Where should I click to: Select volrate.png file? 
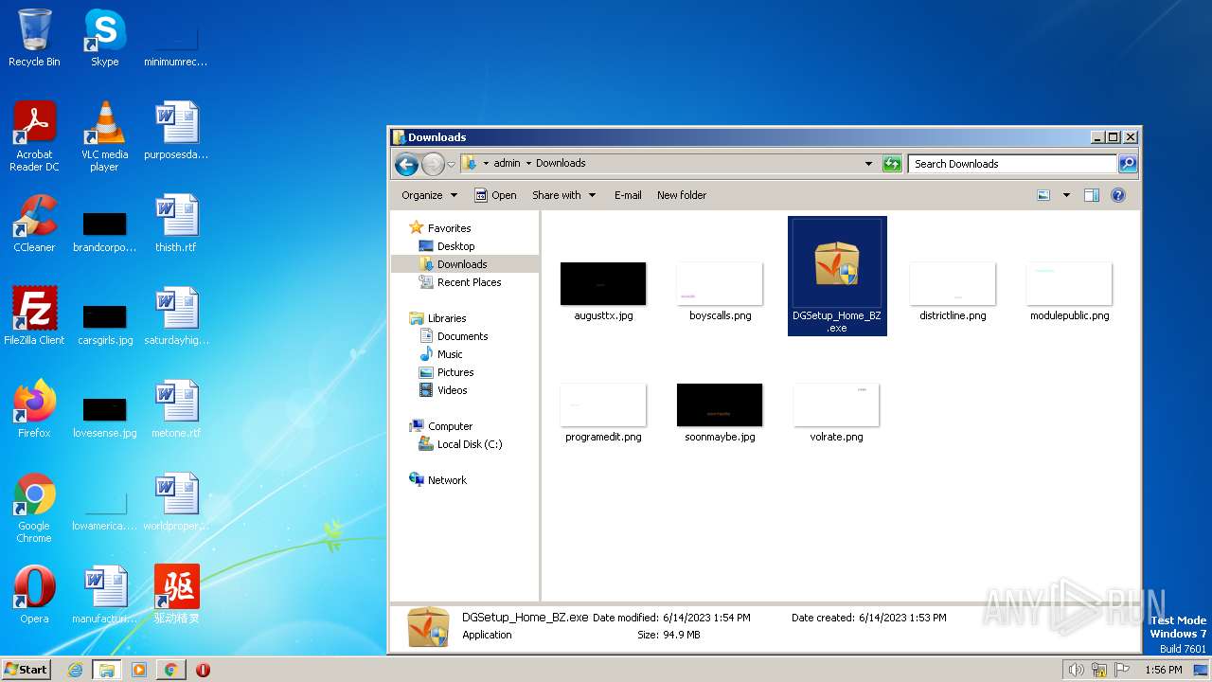click(x=836, y=413)
